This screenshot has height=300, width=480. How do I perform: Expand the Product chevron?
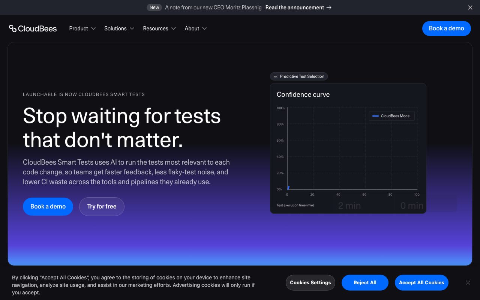[x=93, y=28]
